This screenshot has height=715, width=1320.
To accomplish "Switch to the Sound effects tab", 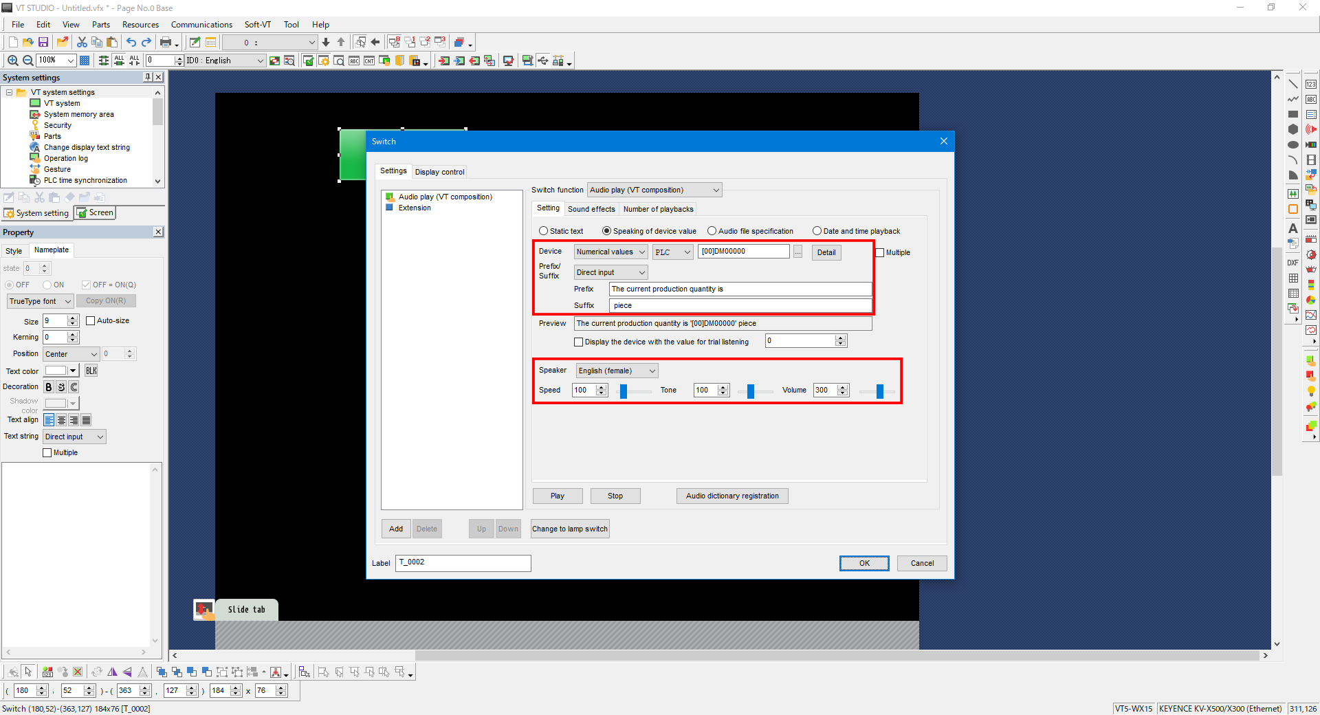I will pos(591,209).
